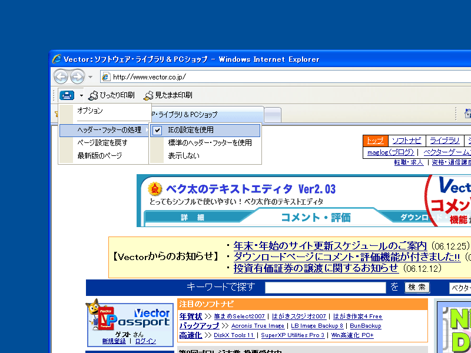Click the Home icon in command bar
471x353 pixels.
[x=467, y=114]
